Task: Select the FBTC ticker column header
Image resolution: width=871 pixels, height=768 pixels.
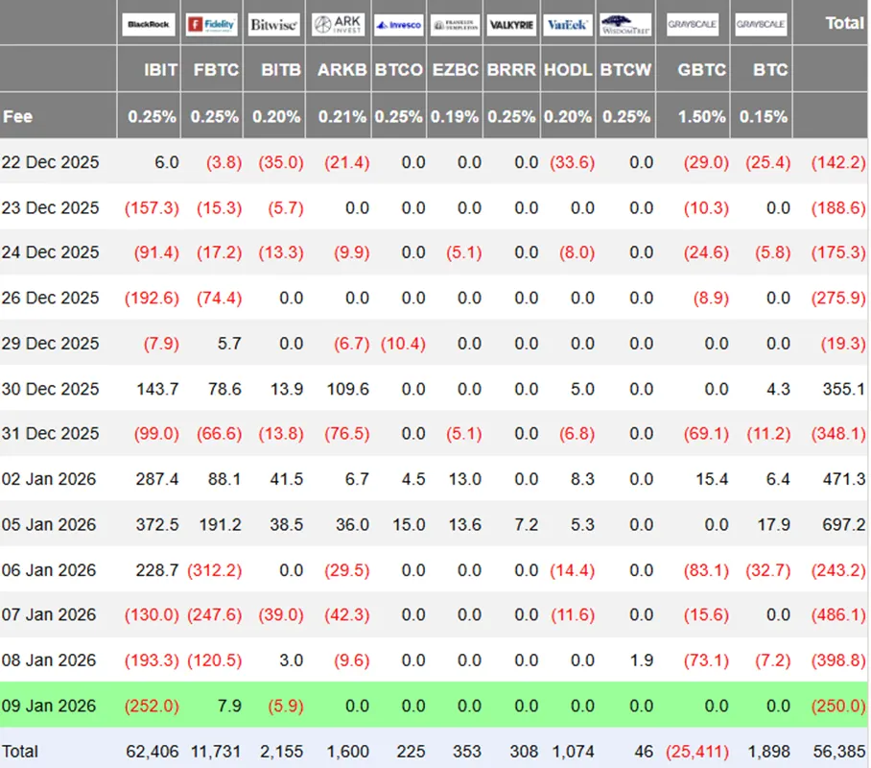Action: click(216, 70)
